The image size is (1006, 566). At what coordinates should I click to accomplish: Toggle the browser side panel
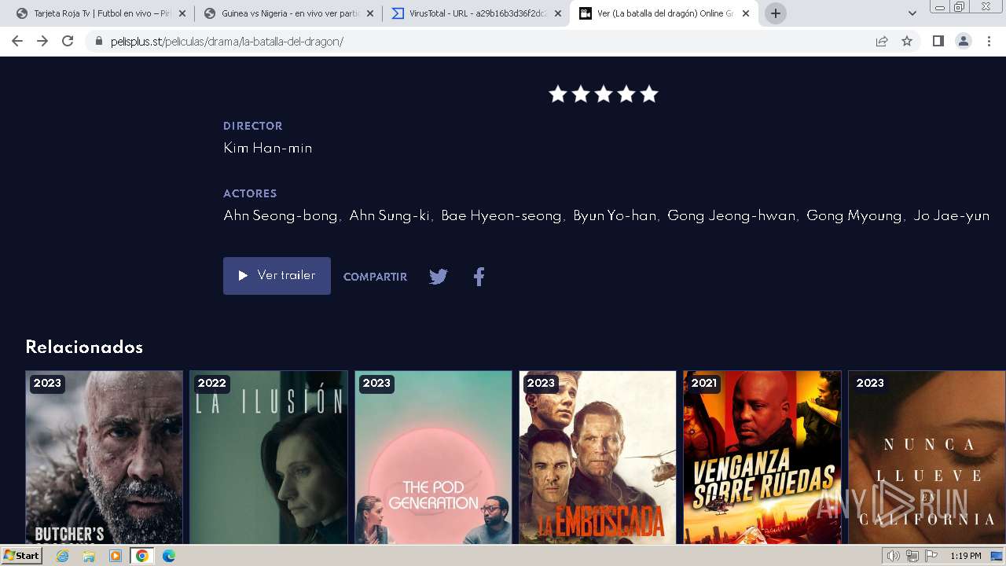tap(938, 42)
